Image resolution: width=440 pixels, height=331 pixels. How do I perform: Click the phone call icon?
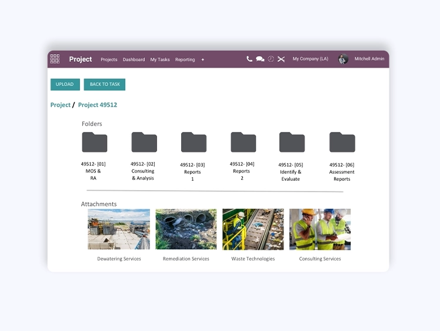(x=249, y=59)
